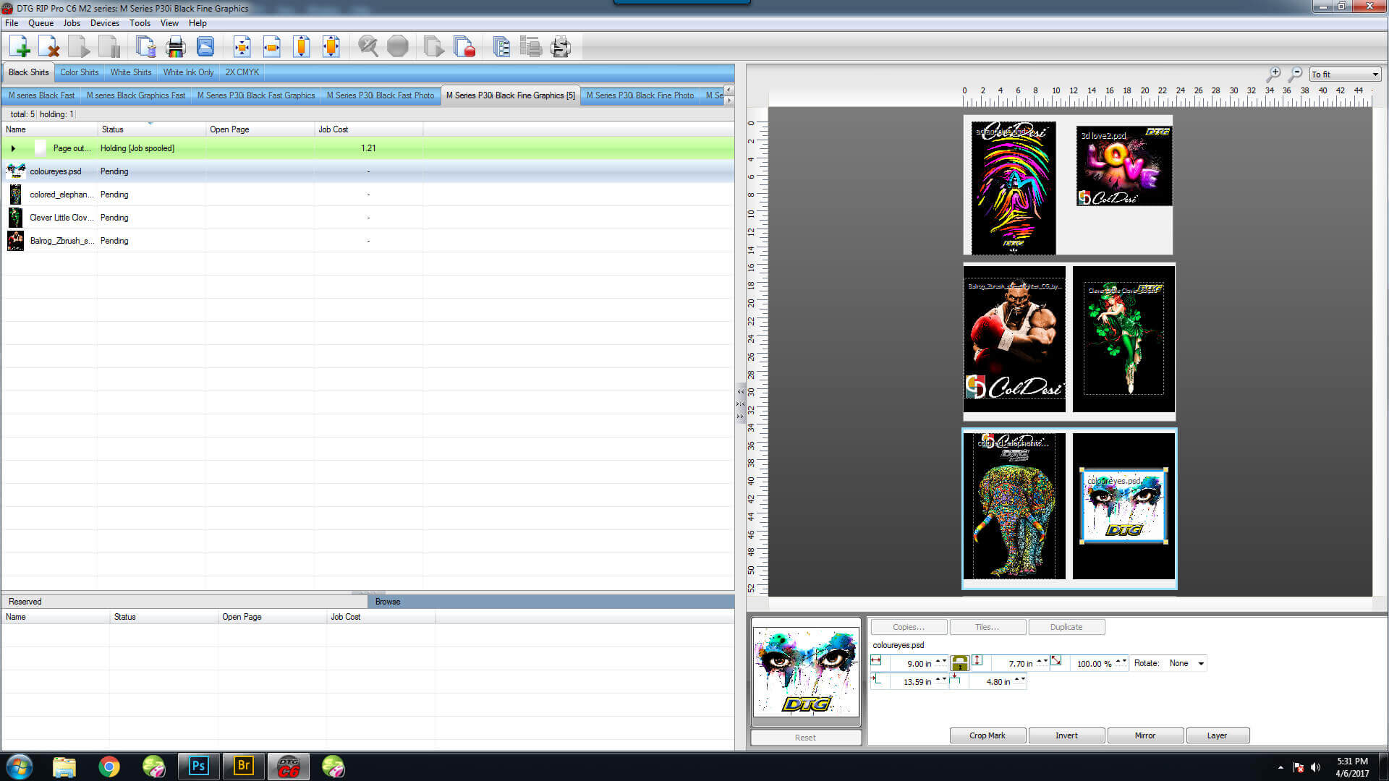Click the Duplicate button

tap(1066, 627)
